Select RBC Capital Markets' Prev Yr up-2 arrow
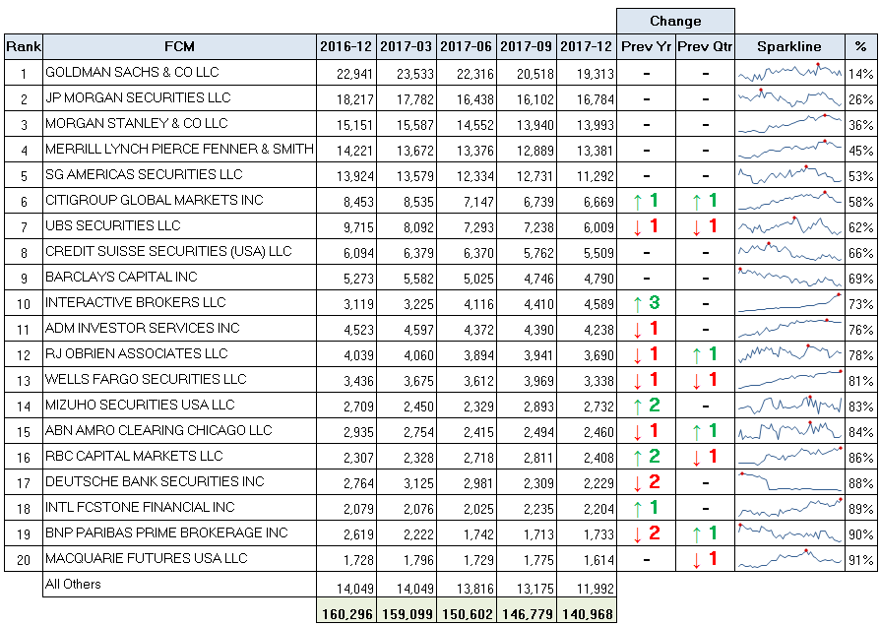The image size is (880, 626). [646, 457]
